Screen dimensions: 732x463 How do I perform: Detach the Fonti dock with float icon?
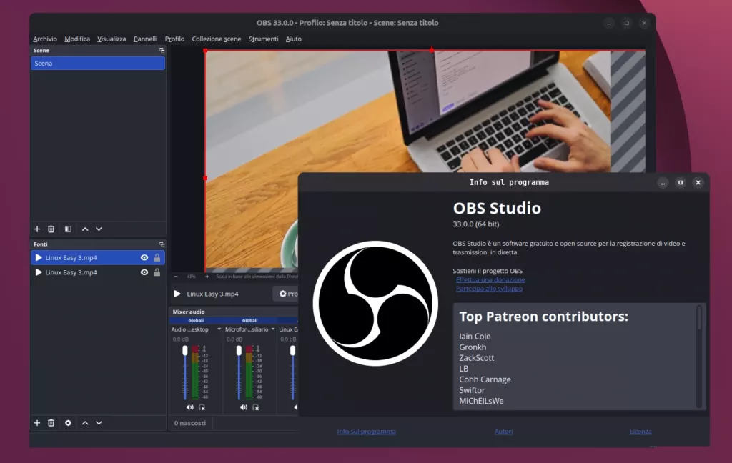pos(162,244)
